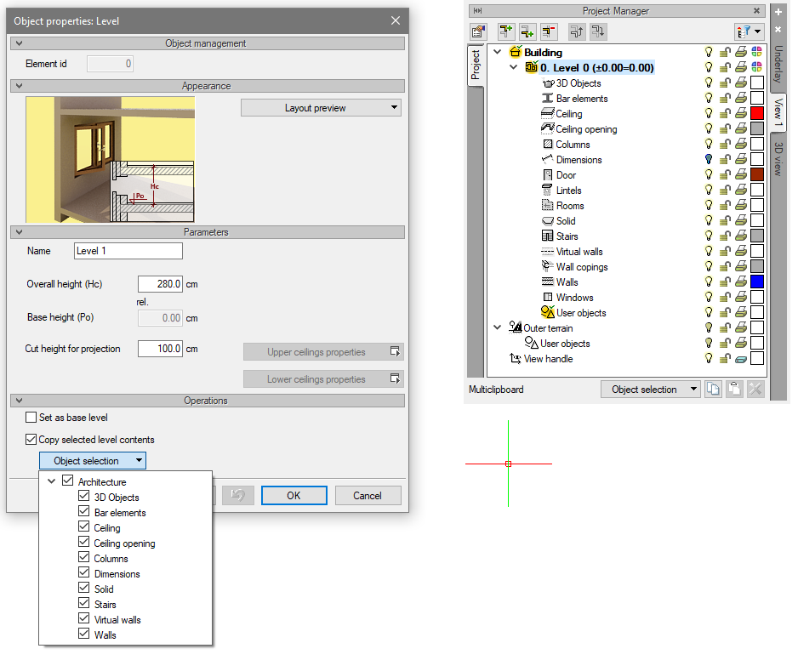Collapse the Appearance section

[x=19, y=86]
